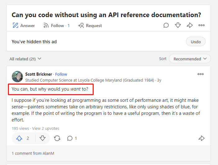Viewport: 218px width, 165px height.
Task: View 2 upvotes link
Action: coord(46,128)
